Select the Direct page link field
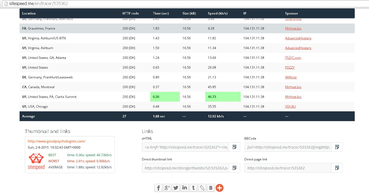The image size is (369, 195). 288,168
